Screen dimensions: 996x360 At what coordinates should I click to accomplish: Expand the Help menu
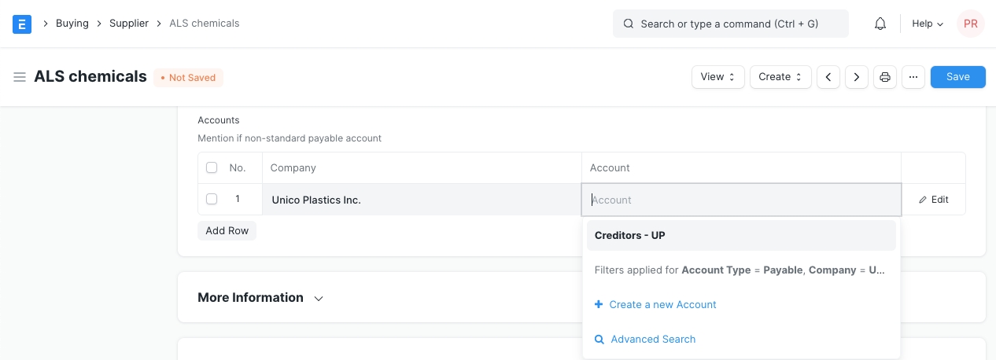[x=927, y=24]
